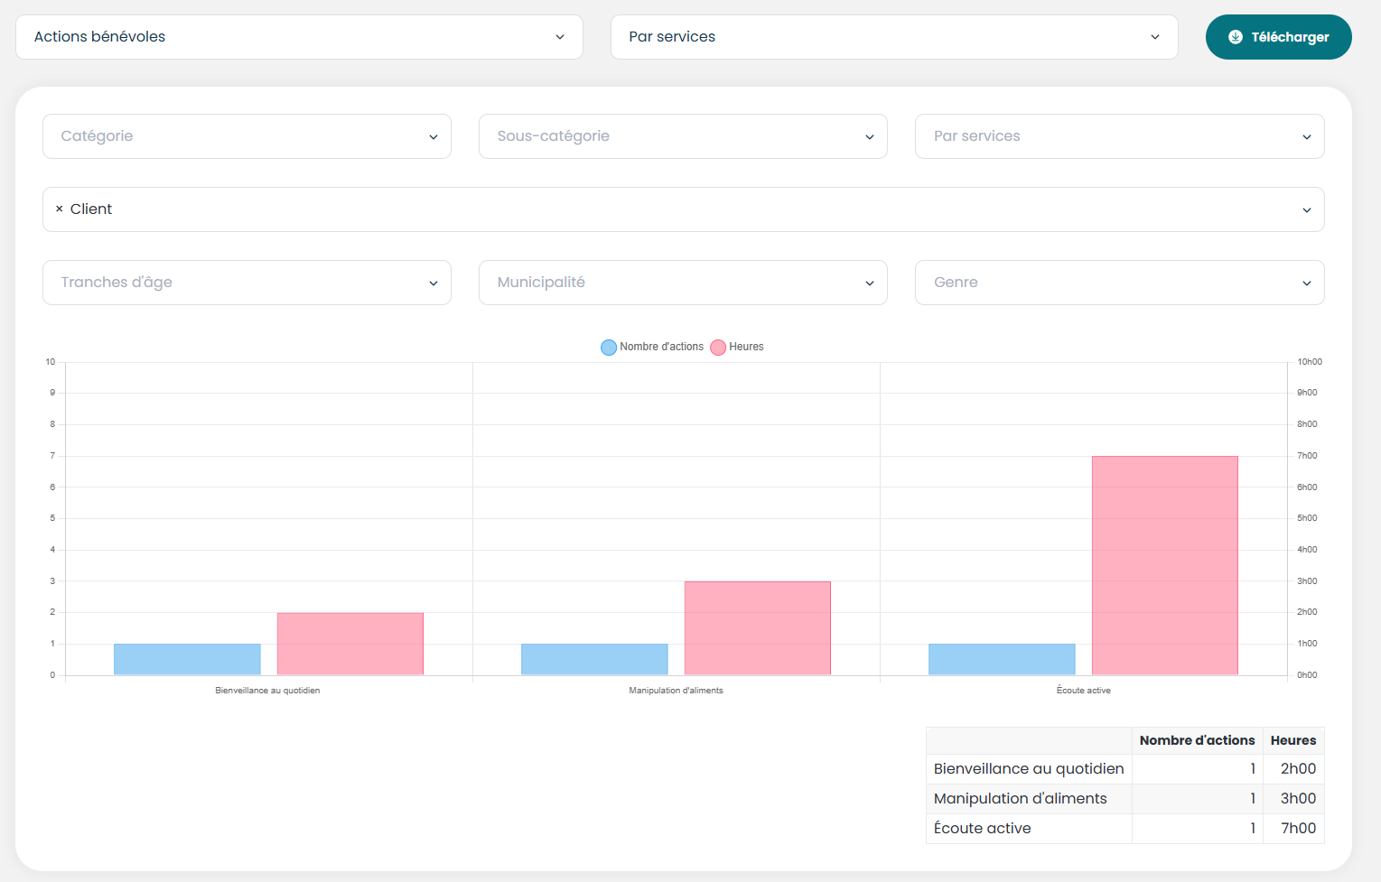
Task: Open the Tranches d'âge filter
Action: coord(247,283)
